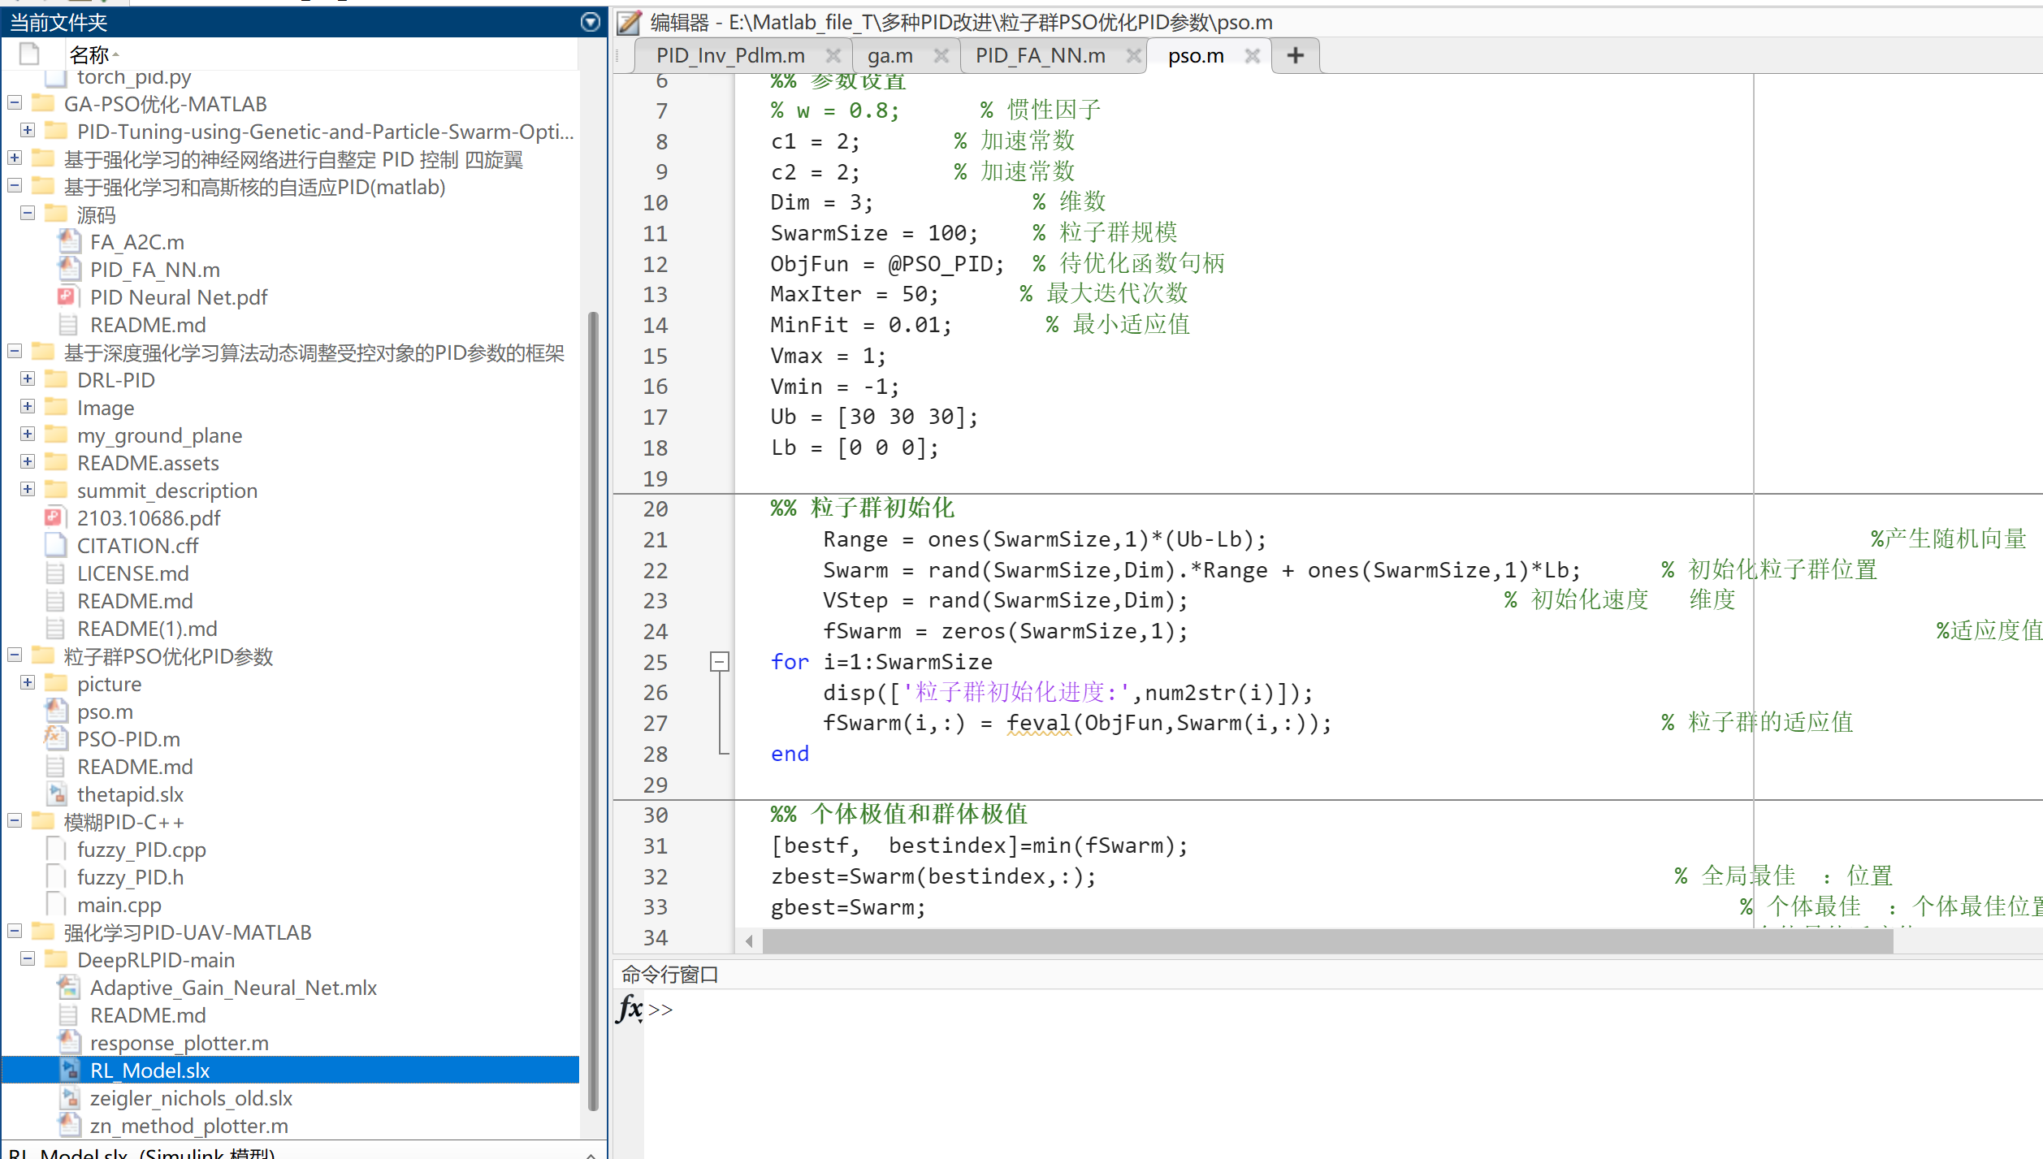Add a new editor tab with plus
The image size is (2043, 1159).
(x=1295, y=55)
